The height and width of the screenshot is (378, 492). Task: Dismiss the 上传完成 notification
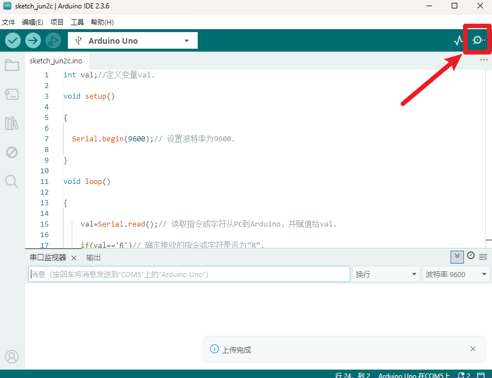(473, 349)
